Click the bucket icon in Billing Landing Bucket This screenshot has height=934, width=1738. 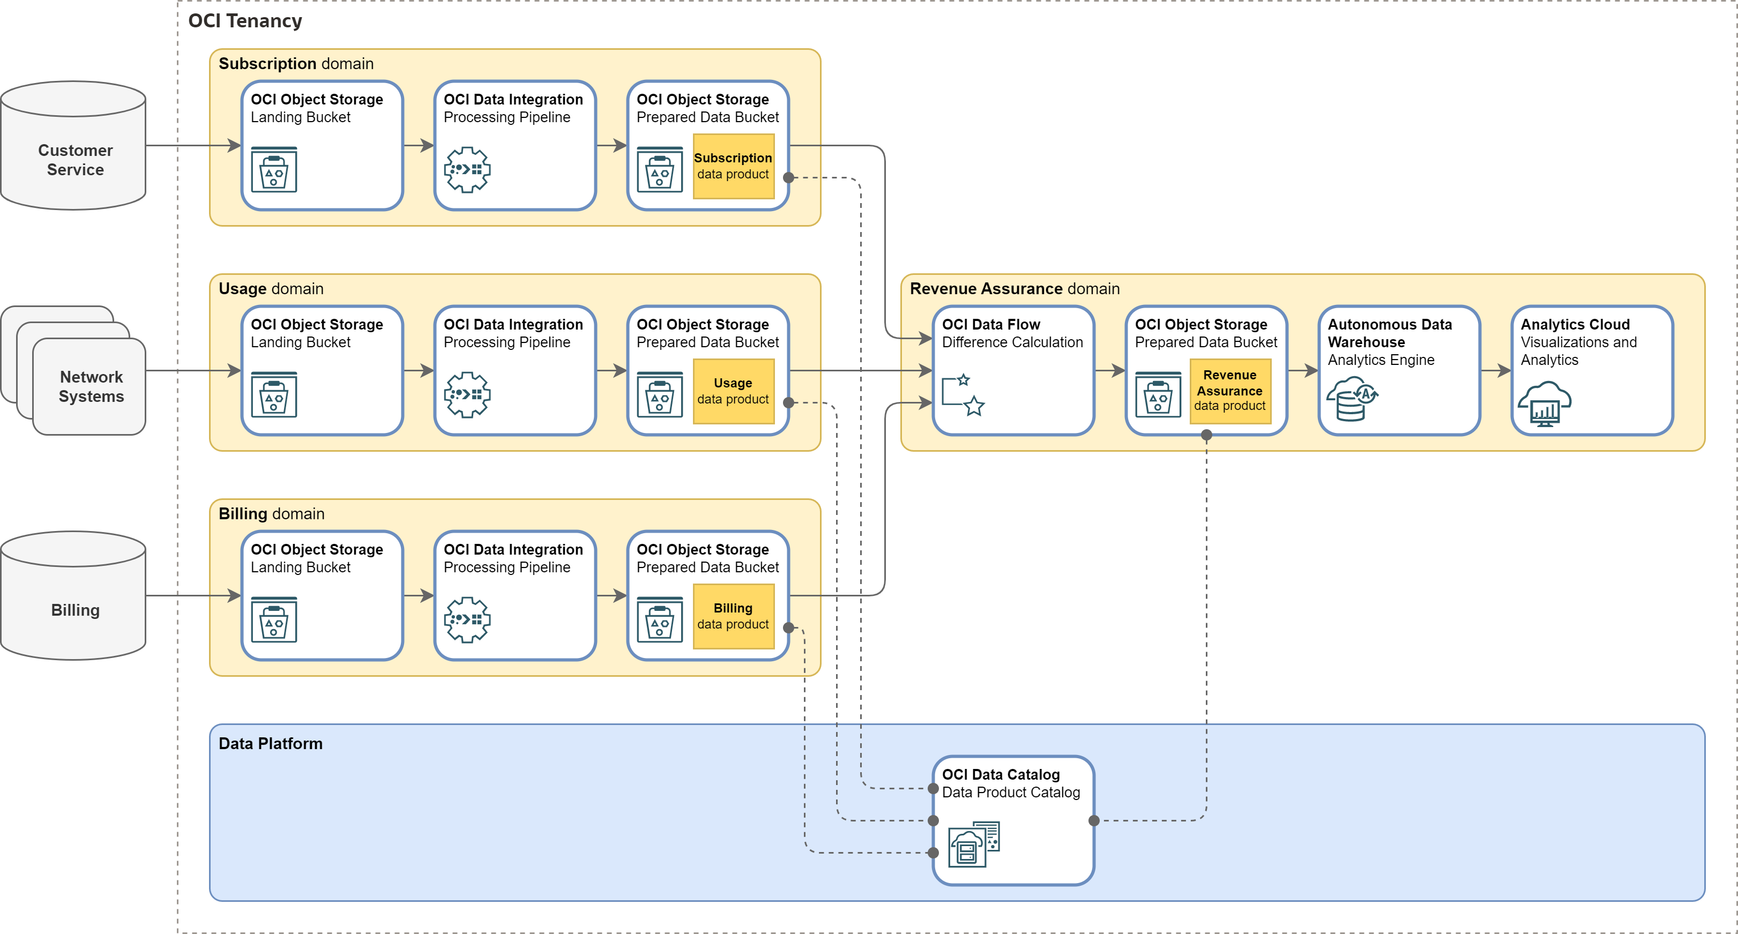tap(274, 620)
